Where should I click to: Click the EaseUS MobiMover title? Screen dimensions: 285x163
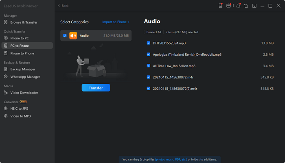(x=21, y=6)
